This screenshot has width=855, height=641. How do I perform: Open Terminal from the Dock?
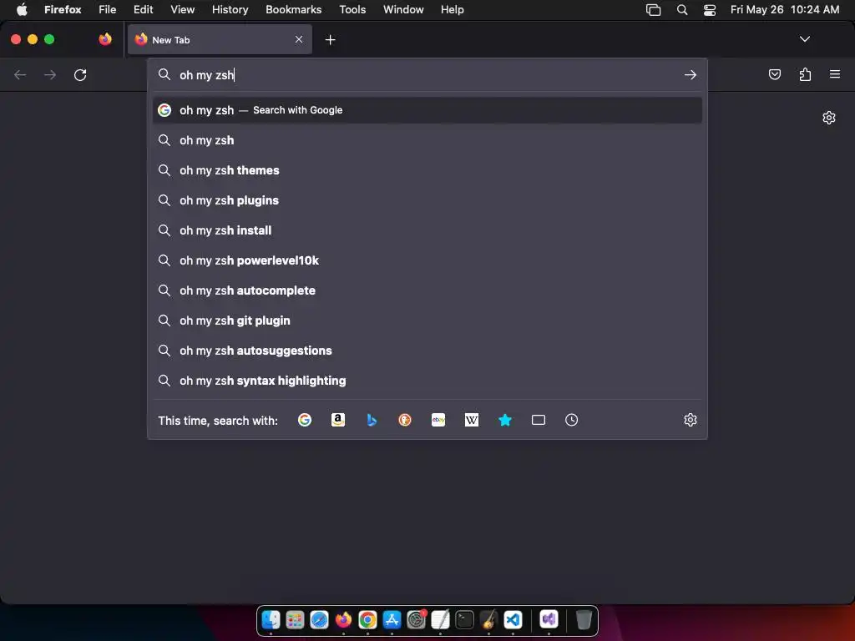click(x=464, y=620)
